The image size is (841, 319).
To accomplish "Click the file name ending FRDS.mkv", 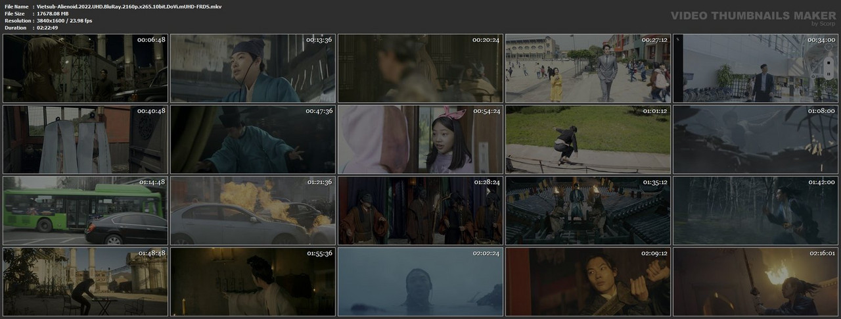I will (x=129, y=6).
